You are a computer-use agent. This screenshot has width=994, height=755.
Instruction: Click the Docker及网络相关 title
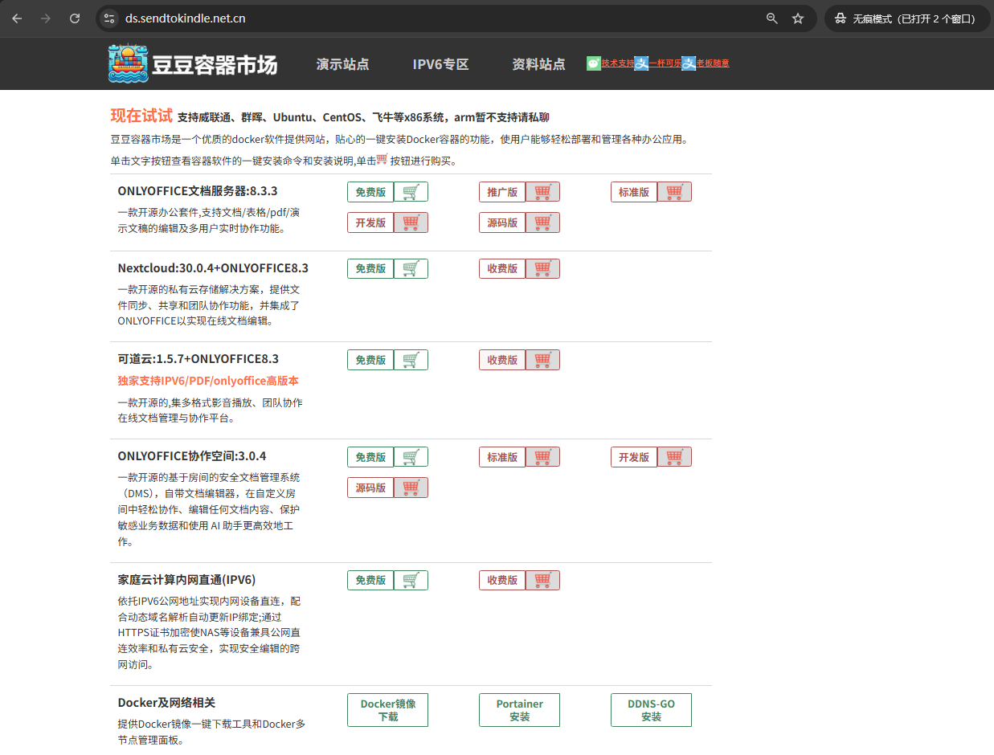166,703
